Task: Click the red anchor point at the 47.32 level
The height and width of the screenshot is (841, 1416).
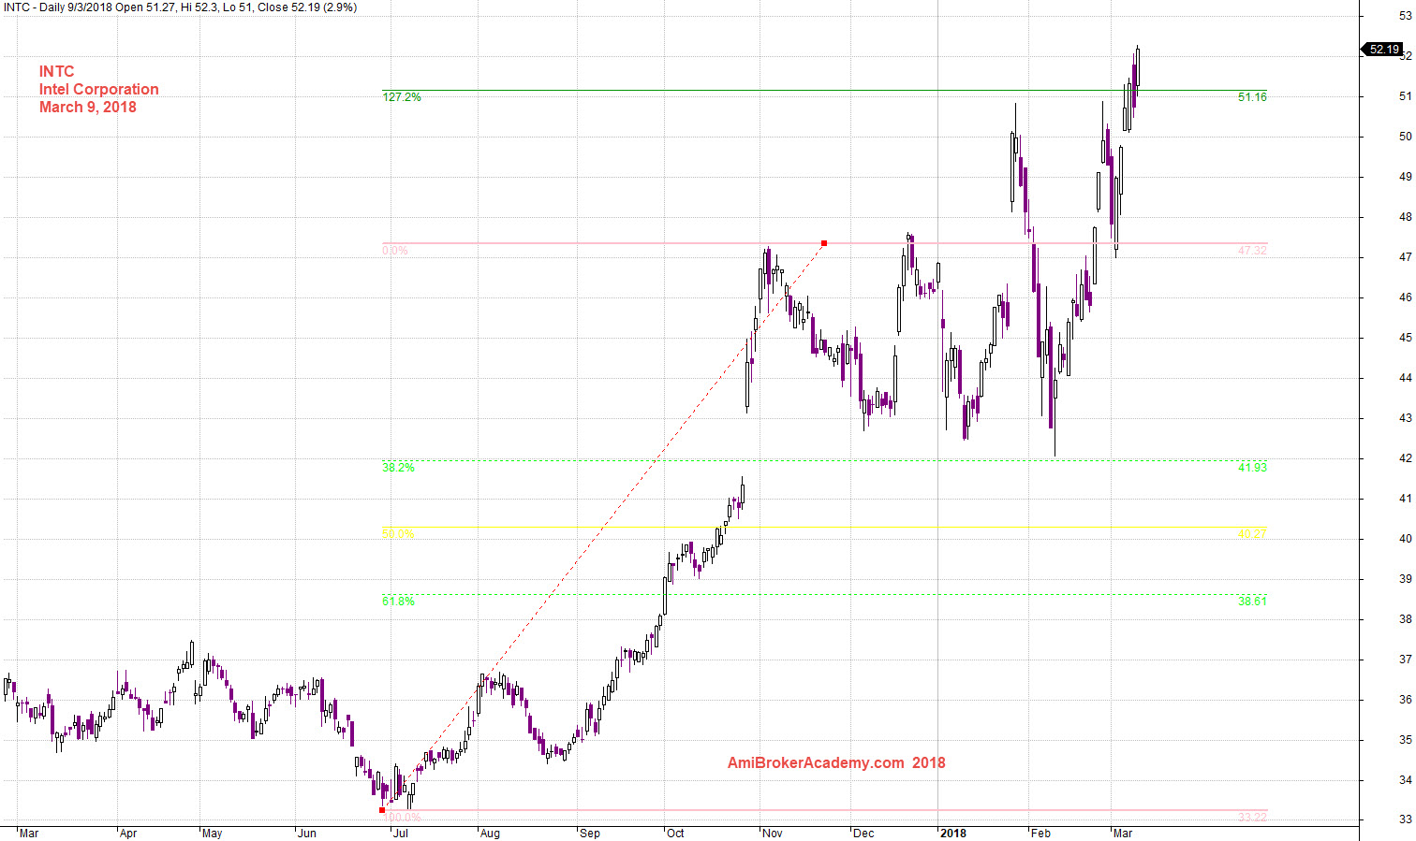Action: pyautogui.click(x=824, y=243)
